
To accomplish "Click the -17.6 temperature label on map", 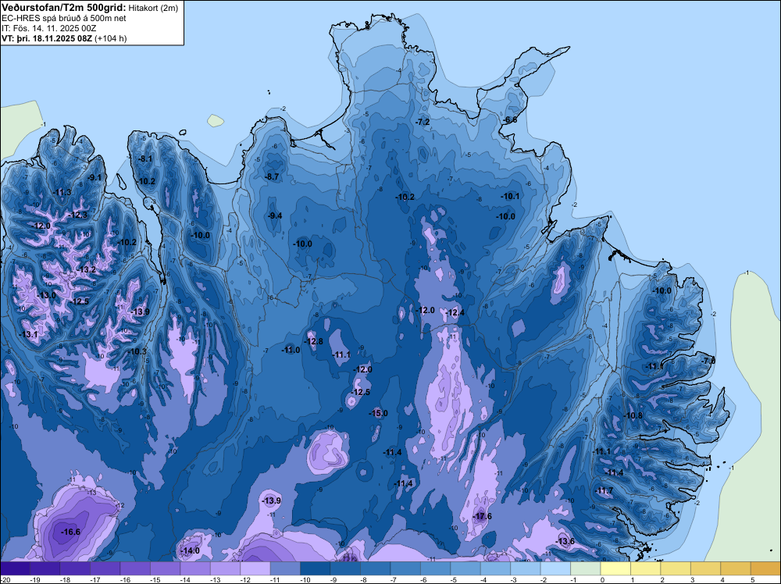I will (482, 516).
